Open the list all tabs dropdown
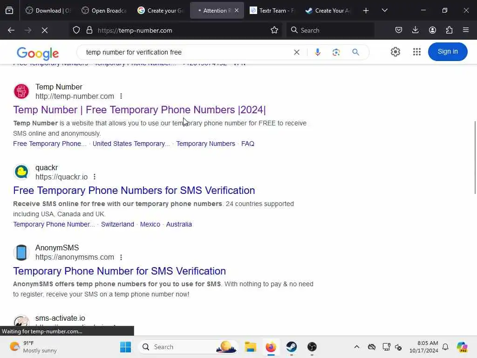This screenshot has width=477, height=358. tap(384, 10)
